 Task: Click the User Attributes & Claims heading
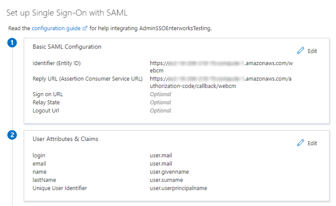[65, 139]
